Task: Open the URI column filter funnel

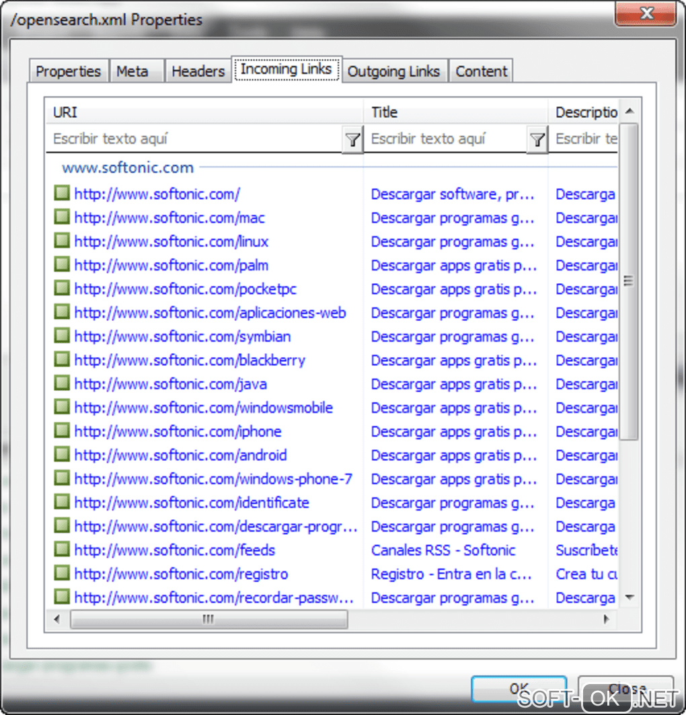Action: coord(352,139)
